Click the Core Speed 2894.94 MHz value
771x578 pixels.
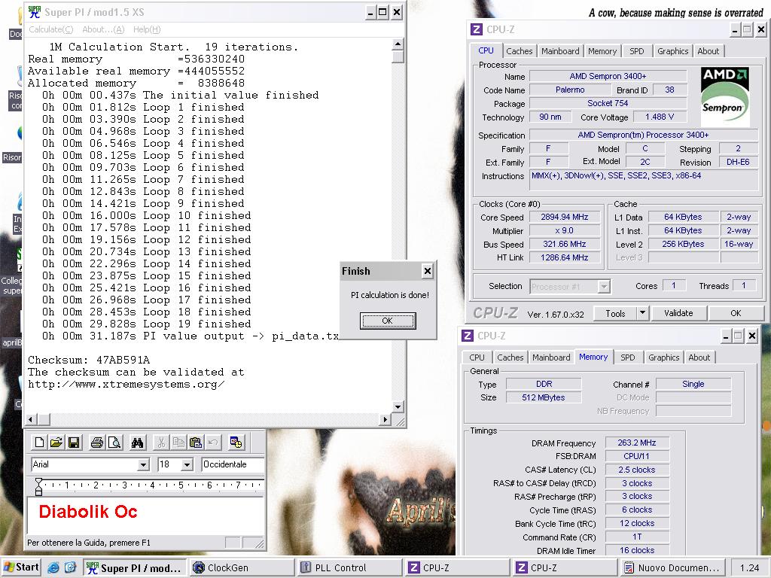coord(565,217)
